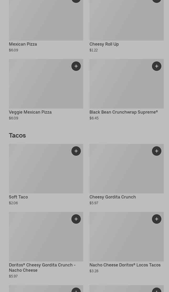
Task: Open Nacho Cheese Doritos Locos Tacos title
Action: pos(125,265)
